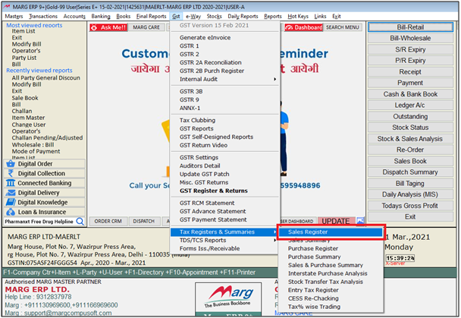
Task: Click the SEARCH MENU button
Action: [x=343, y=27]
